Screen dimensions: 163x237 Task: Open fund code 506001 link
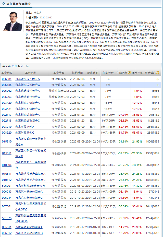7,186
